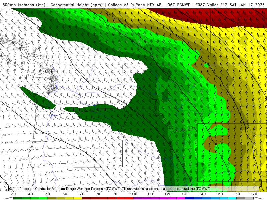Click the legend value '70'

[x=82, y=194]
